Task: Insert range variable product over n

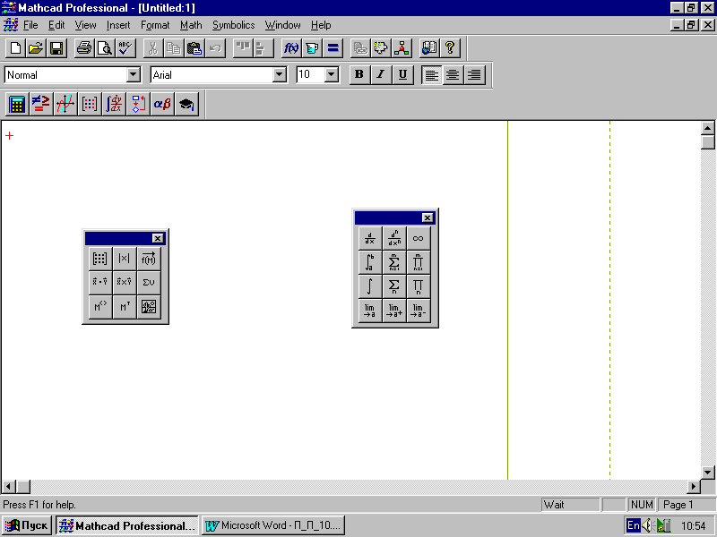Action: click(x=419, y=286)
